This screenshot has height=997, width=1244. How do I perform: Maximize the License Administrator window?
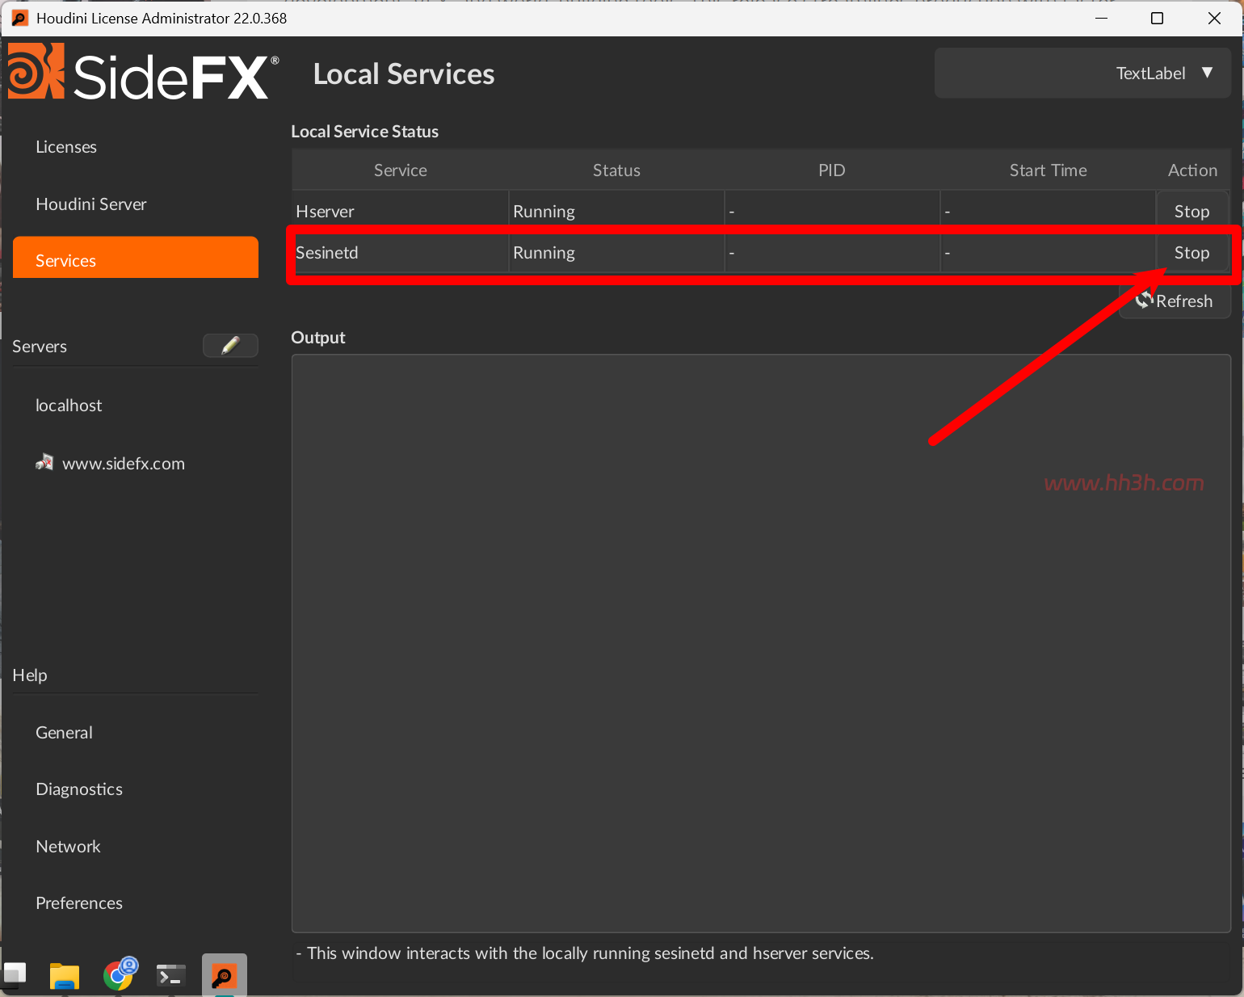pos(1157,18)
